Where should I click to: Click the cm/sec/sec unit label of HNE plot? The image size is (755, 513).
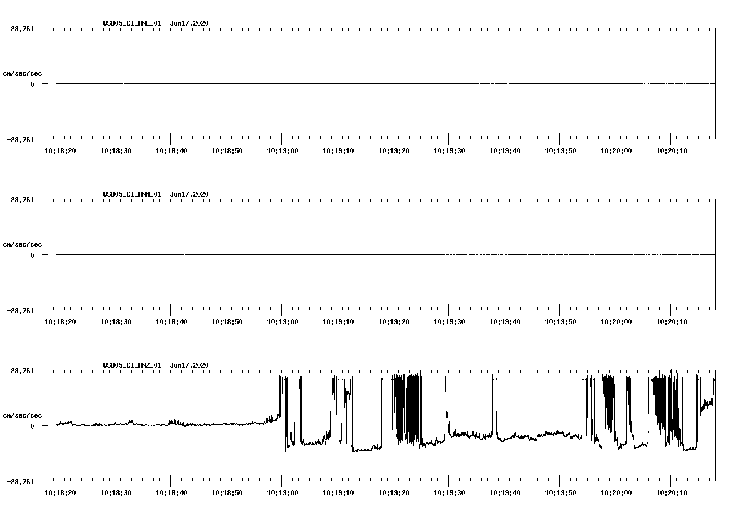pyautogui.click(x=22, y=73)
